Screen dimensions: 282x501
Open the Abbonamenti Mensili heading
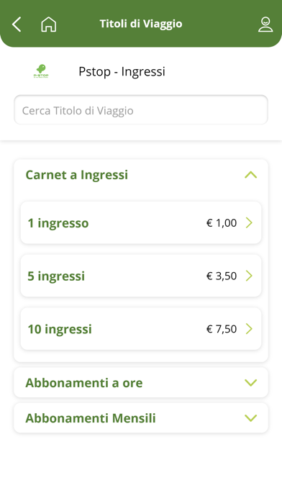91,418
